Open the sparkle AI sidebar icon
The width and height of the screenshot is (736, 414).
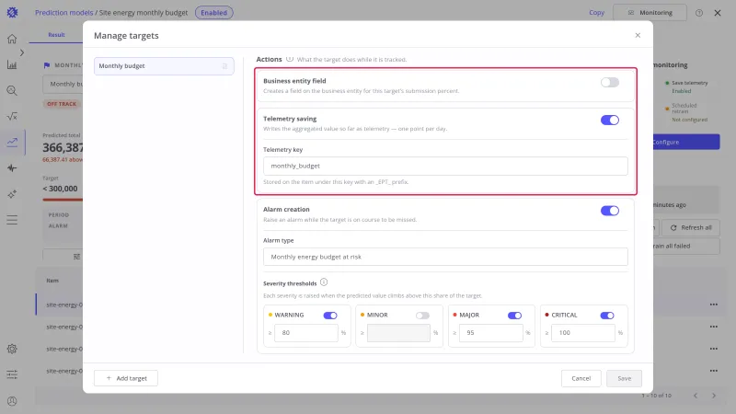[x=12, y=194]
